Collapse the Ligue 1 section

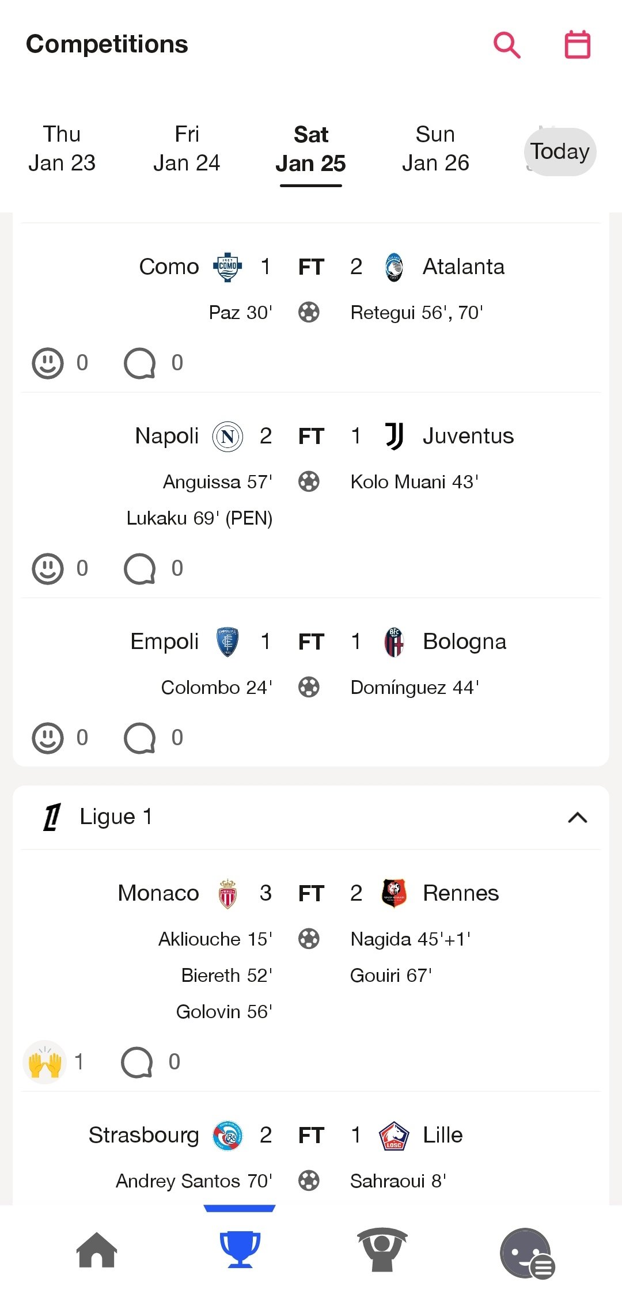(577, 817)
